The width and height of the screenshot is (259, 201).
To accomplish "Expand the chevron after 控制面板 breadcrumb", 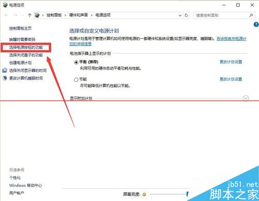I will pos(65,16).
